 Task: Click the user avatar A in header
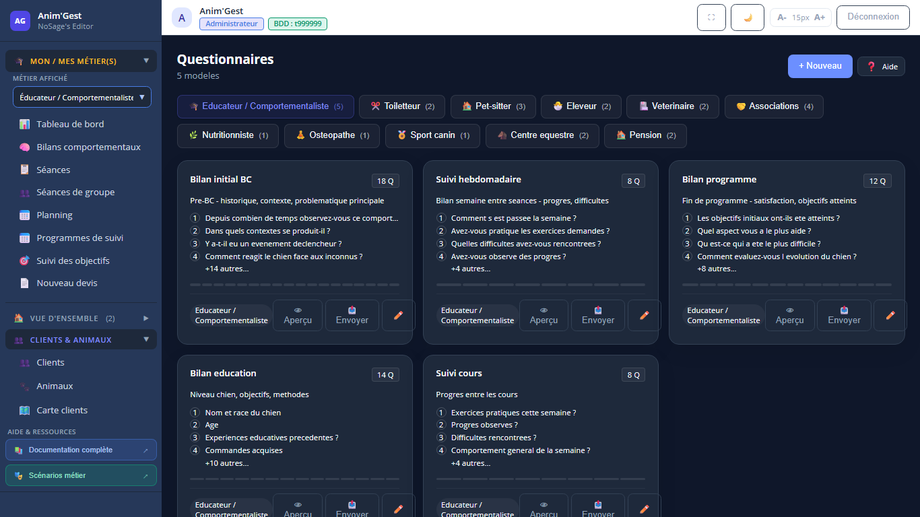tap(182, 18)
